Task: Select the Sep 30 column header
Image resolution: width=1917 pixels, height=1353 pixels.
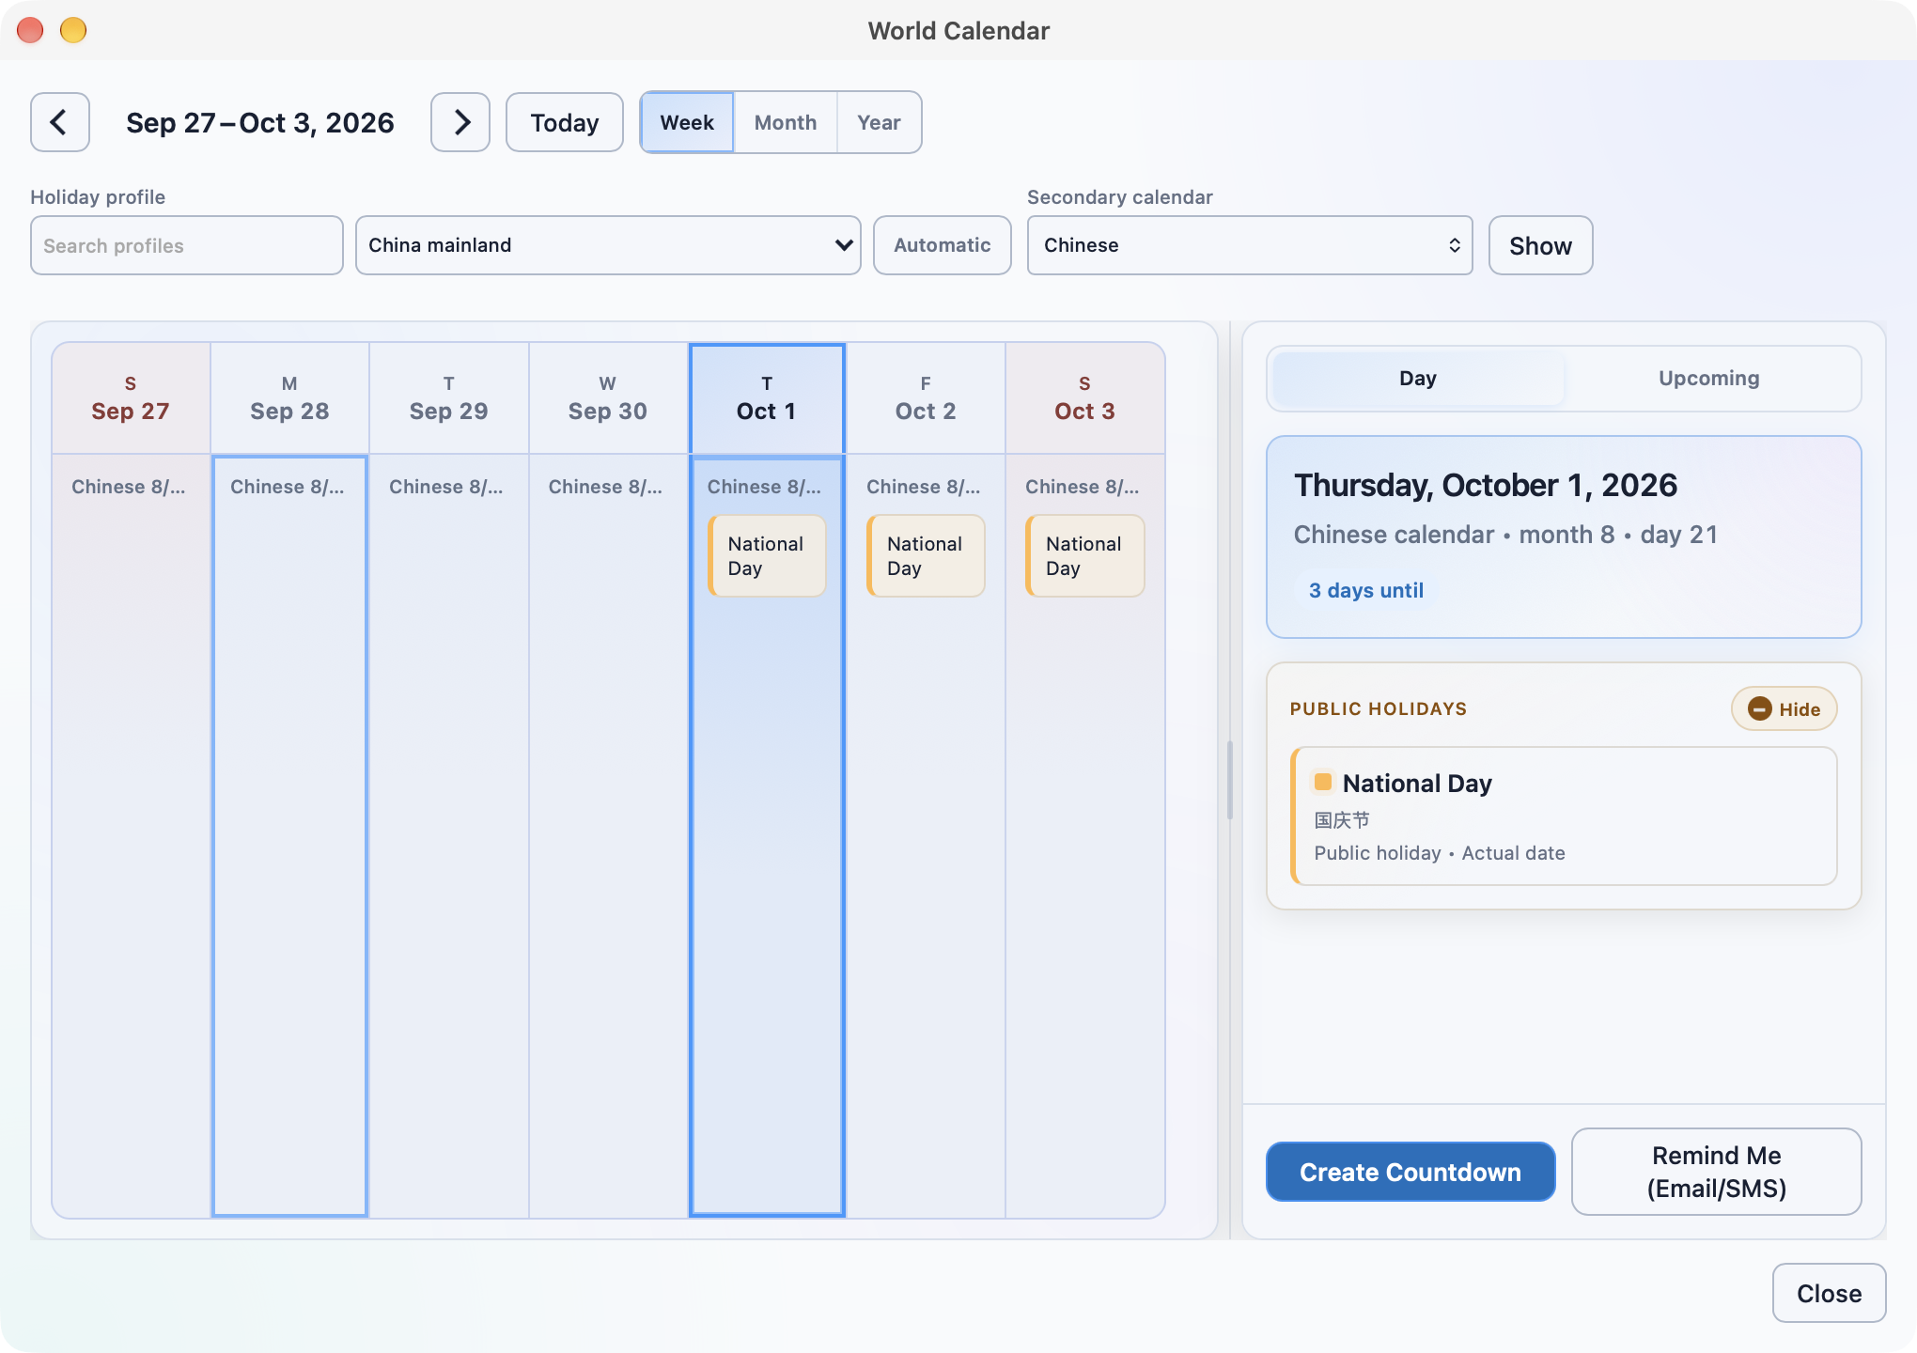Action: coord(608,398)
